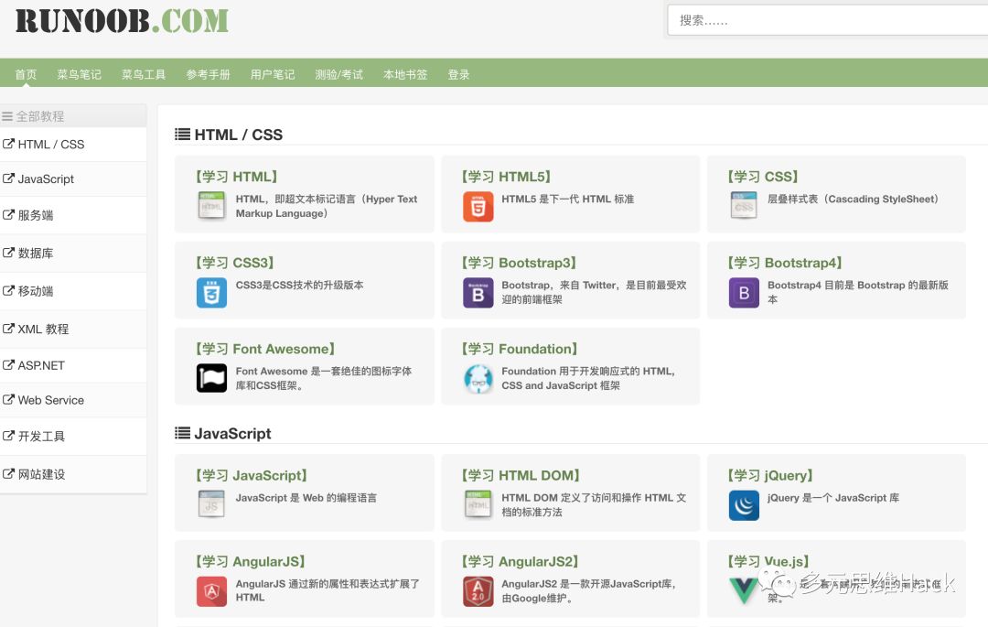Open the 【学习 AngularJS2】 title link
Screen dimensions: 988x627
click(x=520, y=561)
